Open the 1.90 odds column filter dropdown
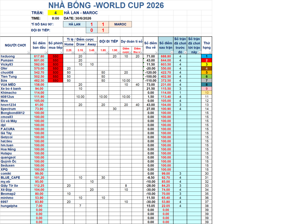The height and width of the screenshot is (224, 292). pyautogui.click(x=119, y=53)
